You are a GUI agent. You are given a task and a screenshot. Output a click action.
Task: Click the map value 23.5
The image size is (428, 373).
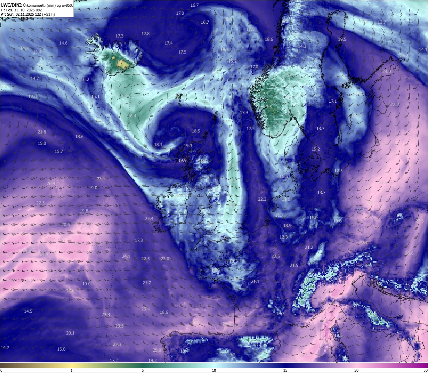(119, 326)
